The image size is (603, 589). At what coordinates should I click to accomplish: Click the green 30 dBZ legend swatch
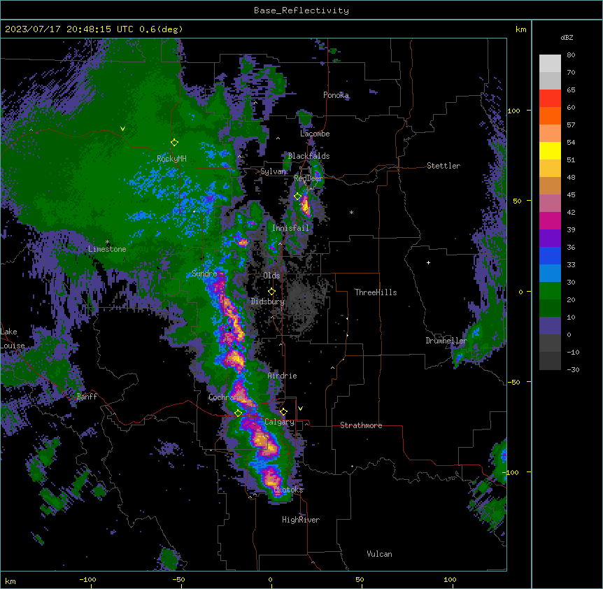click(550, 291)
